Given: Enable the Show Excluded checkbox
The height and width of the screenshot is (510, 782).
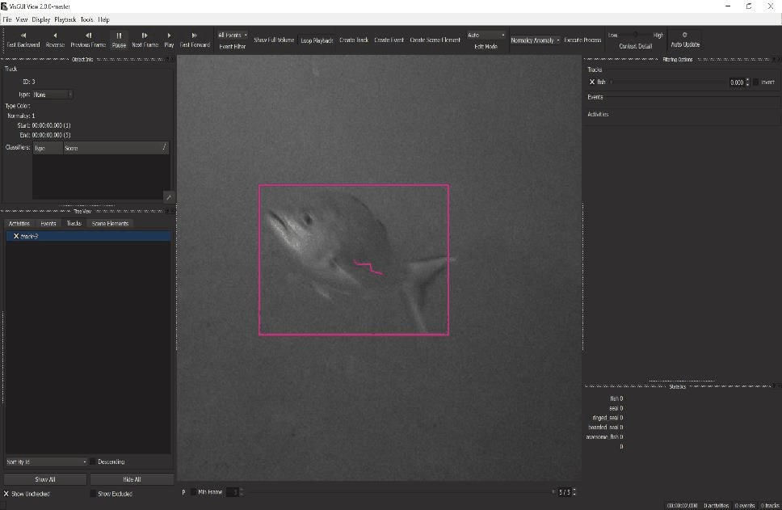Looking at the screenshot, I should [93, 494].
